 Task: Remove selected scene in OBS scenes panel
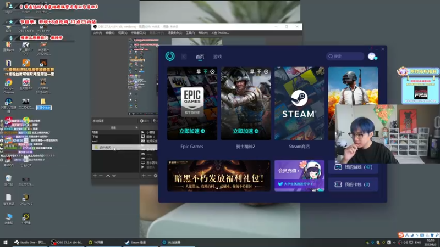pos(101,176)
